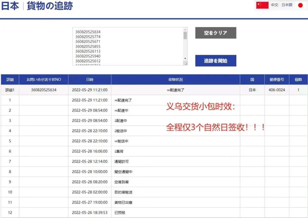
Task: Click the 国 column header
Action: pyautogui.click(x=252, y=79)
